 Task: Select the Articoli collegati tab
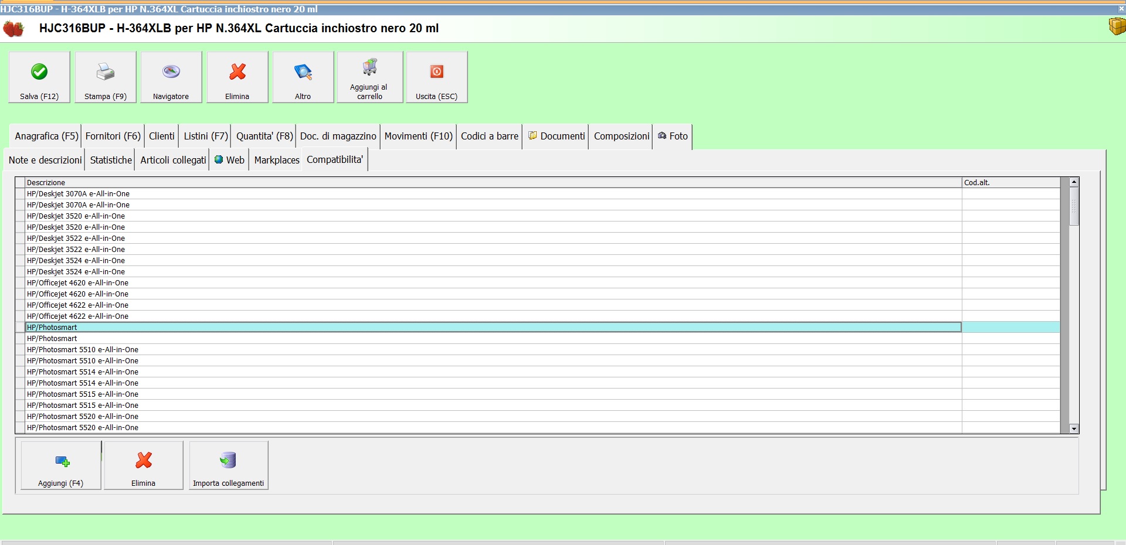click(173, 160)
